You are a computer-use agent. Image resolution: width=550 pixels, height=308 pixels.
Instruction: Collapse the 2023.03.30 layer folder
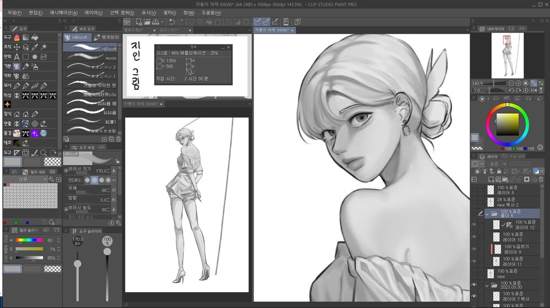pyautogui.click(x=487, y=285)
